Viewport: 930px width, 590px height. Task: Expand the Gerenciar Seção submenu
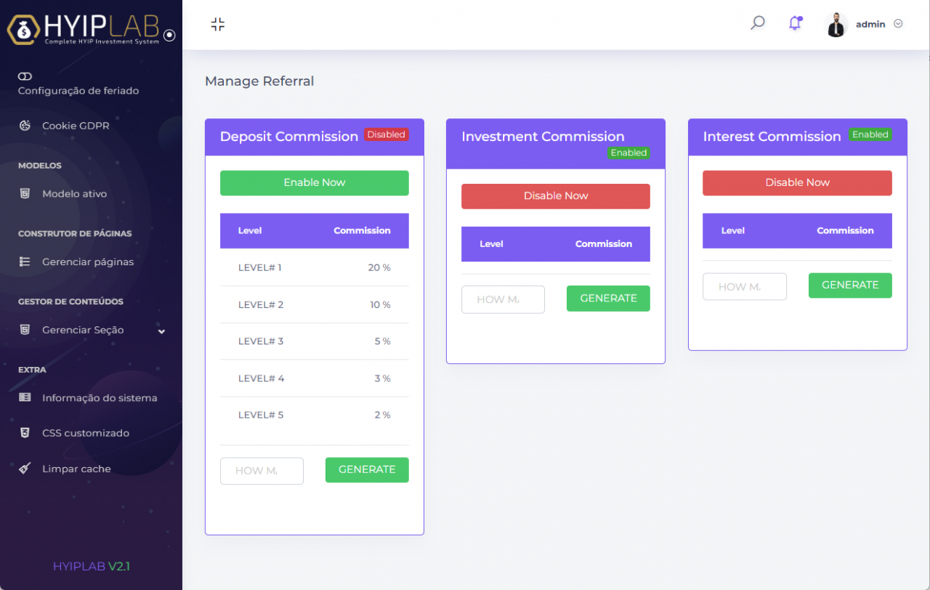tap(161, 331)
